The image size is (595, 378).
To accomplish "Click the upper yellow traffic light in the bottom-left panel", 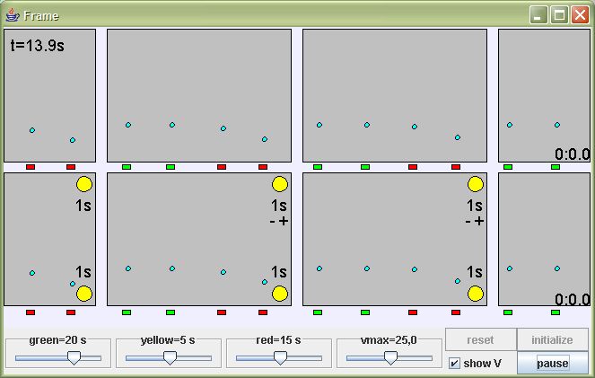I will pyautogui.click(x=84, y=184).
